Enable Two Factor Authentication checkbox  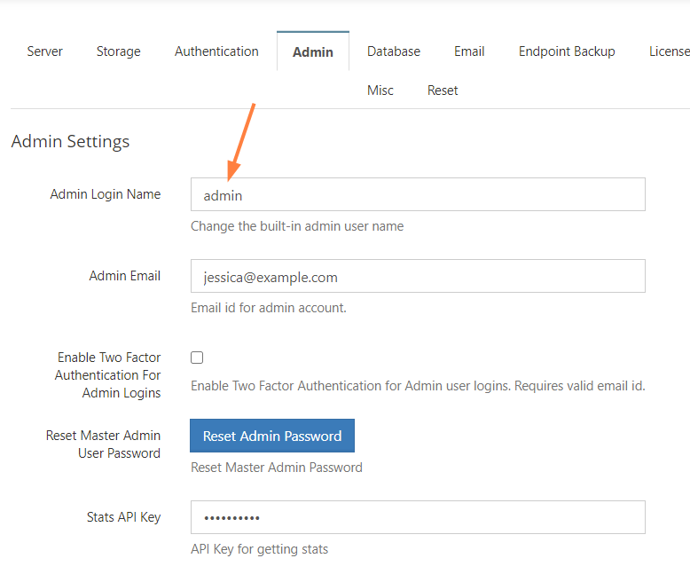tap(197, 358)
